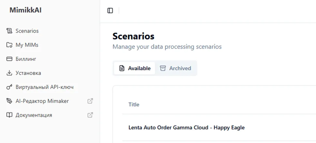The image size is (316, 143).
Task: Click external link icon beside Документация
Action: [x=90, y=115]
